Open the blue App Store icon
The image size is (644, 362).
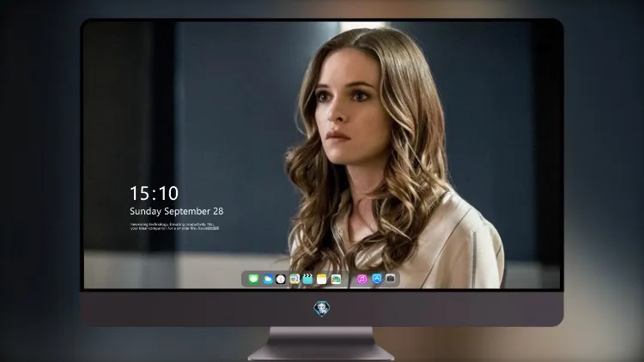pos(377,279)
